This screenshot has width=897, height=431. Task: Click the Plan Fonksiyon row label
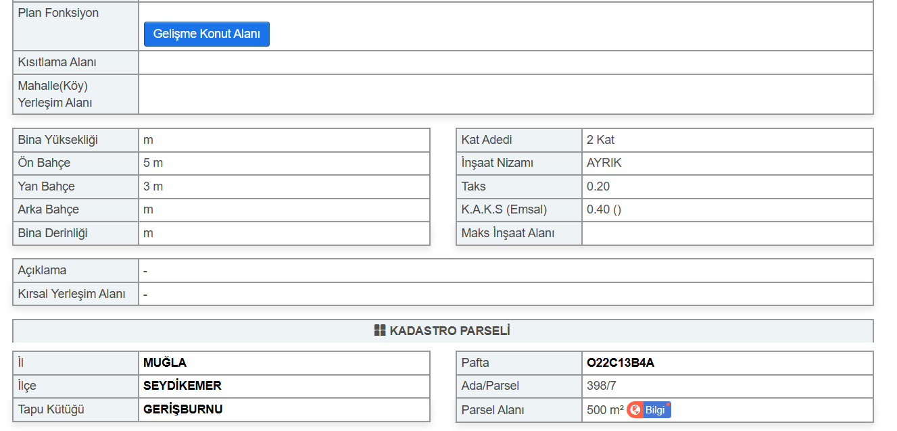coord(58,13)
